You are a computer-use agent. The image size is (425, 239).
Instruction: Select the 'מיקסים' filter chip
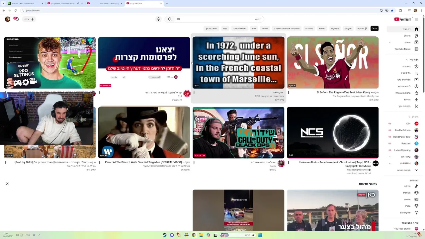pos(348,29)
